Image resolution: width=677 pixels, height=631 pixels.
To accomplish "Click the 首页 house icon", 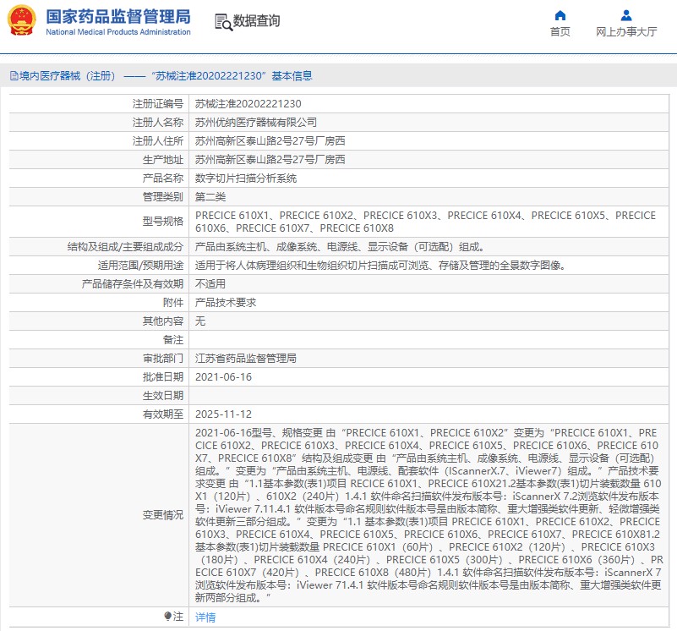I will coord(560,15).
